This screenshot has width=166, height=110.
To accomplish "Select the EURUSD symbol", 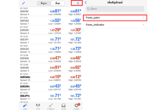I will (x=25, y=30).
